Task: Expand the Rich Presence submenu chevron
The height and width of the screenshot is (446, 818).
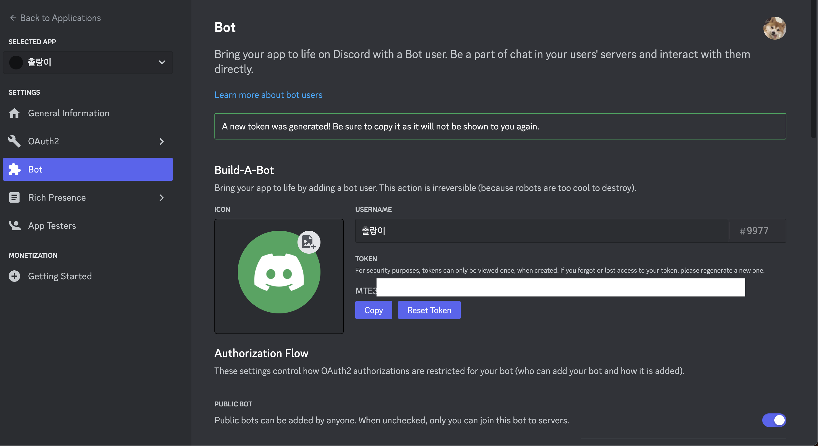Action: click(162, 198)
